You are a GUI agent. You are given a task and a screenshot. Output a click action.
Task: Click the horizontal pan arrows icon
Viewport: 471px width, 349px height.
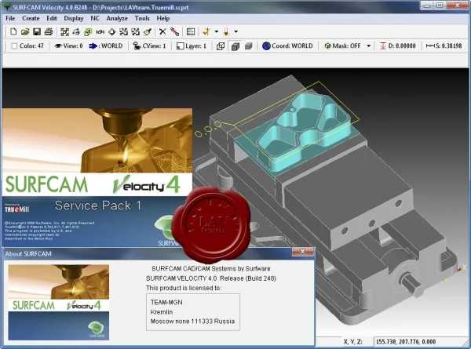click(x=100, y=31)
